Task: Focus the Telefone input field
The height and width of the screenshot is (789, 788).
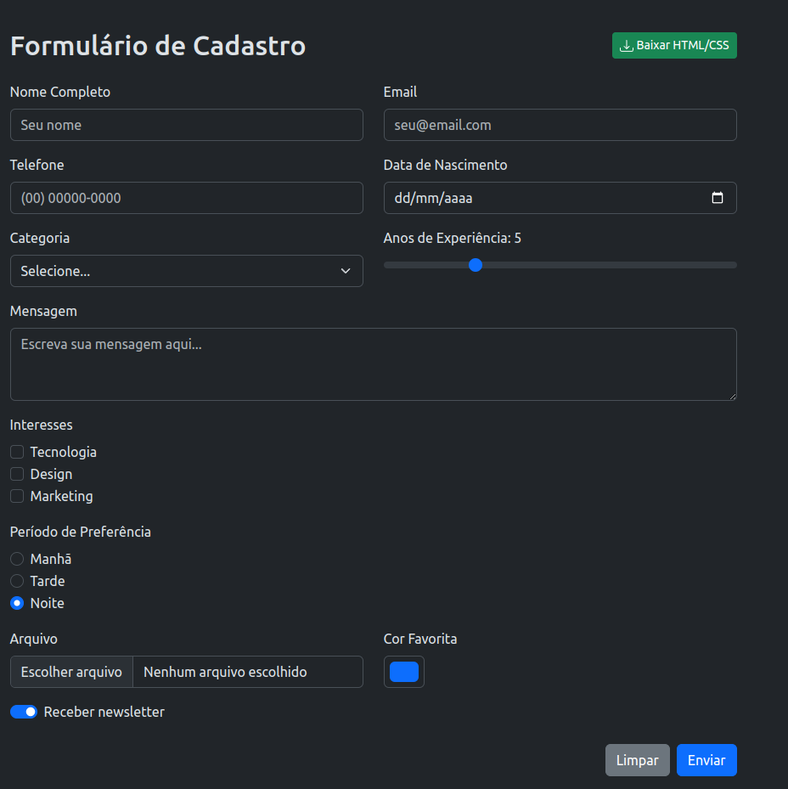Action: (x=186, y=198)
